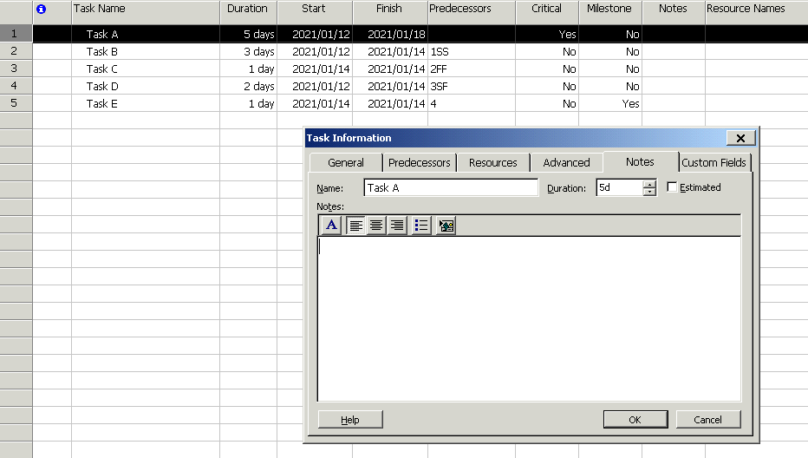808x458 pixels.
Task: Align notes text right
Action: 397,226
